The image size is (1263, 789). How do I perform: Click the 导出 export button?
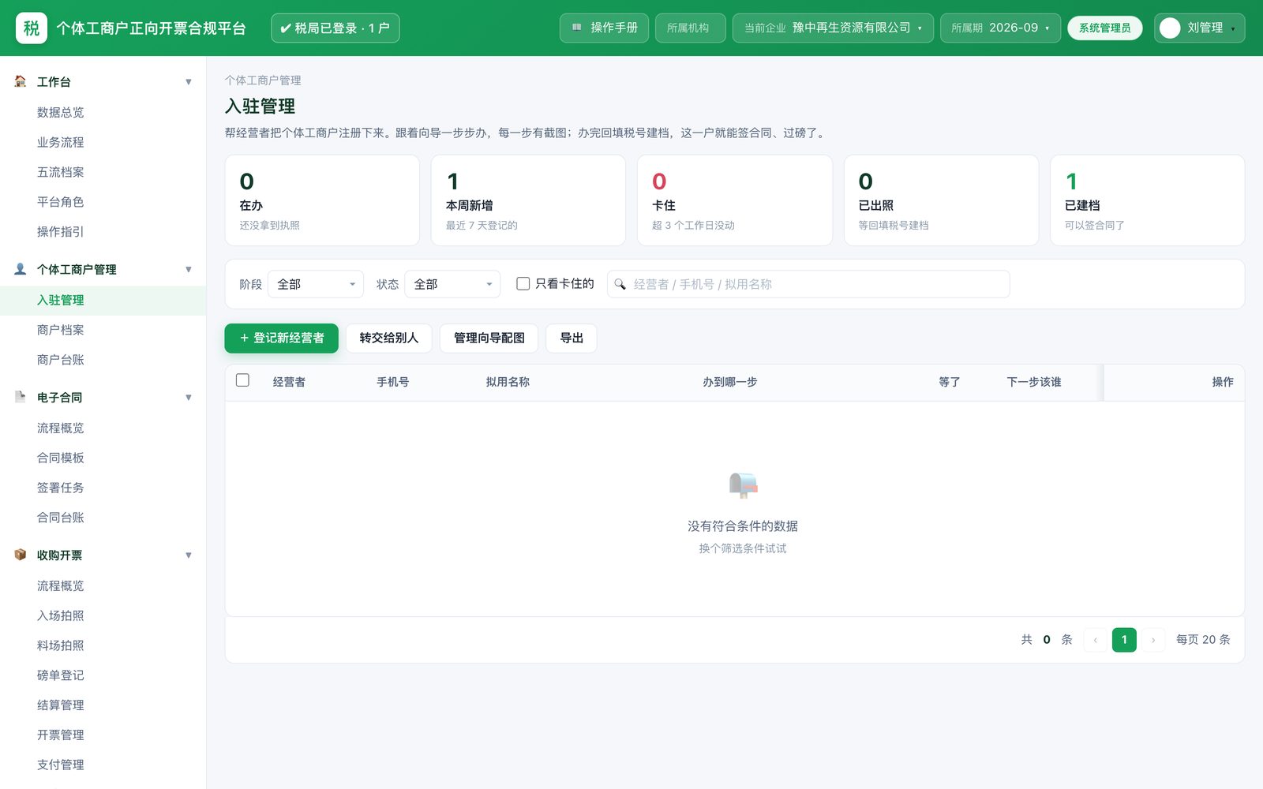tap(572, 338)
